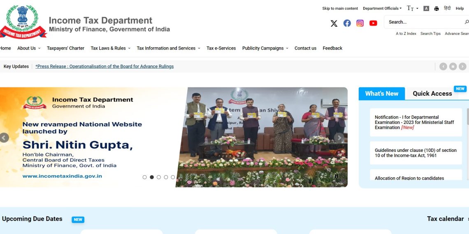
Task: Expand Tax Information and Services menu
Action: [x=168, y=48]
